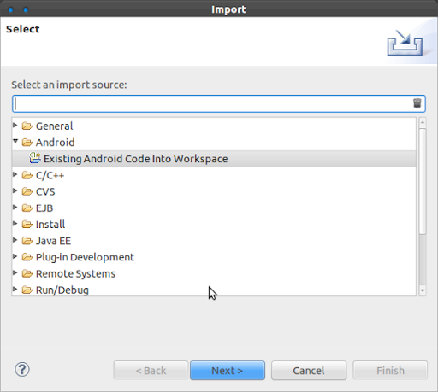Click the disabled < Back button

(x=151, y=371)
